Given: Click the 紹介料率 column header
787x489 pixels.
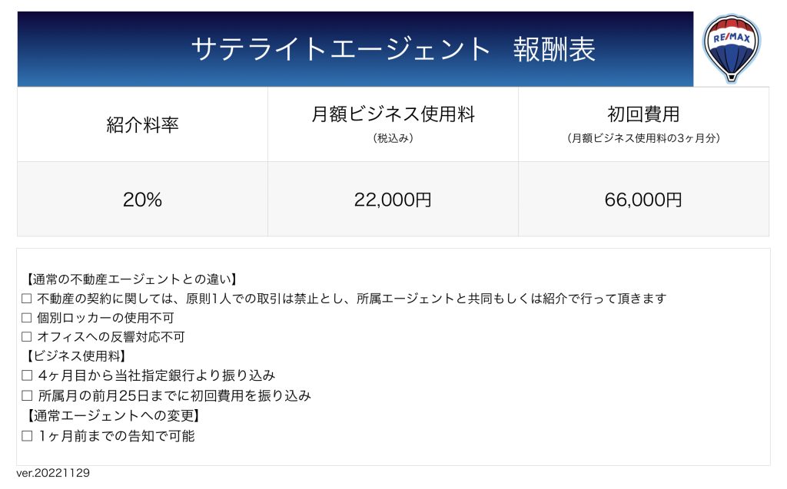Looking at the screenshot, I should click(x=142, y=124).
